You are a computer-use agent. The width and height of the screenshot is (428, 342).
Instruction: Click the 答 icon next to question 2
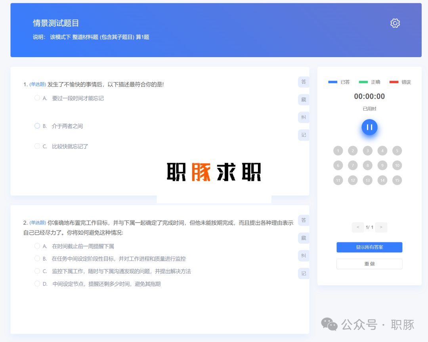click(x=304, y=220)
